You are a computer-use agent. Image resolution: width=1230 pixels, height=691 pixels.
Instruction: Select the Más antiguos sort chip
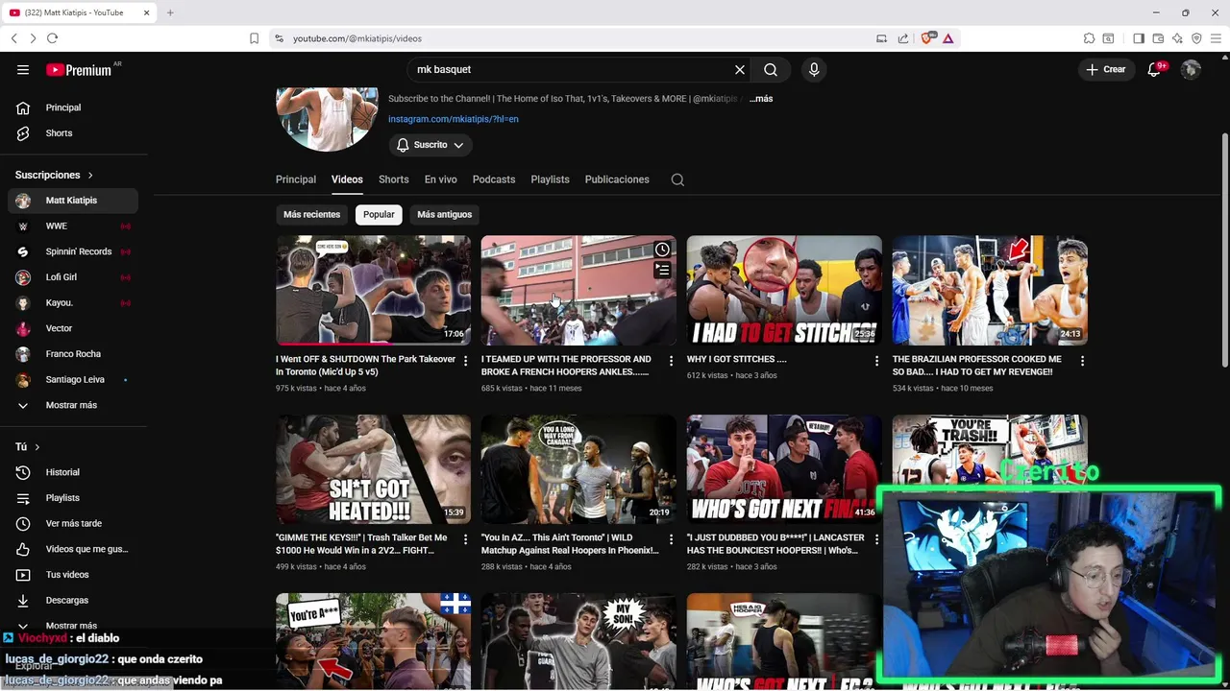(x=445, y=214)
